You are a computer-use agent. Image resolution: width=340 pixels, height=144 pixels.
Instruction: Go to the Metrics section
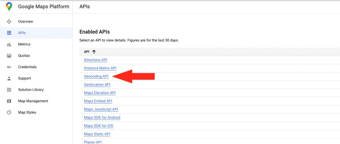click(24, 44)
